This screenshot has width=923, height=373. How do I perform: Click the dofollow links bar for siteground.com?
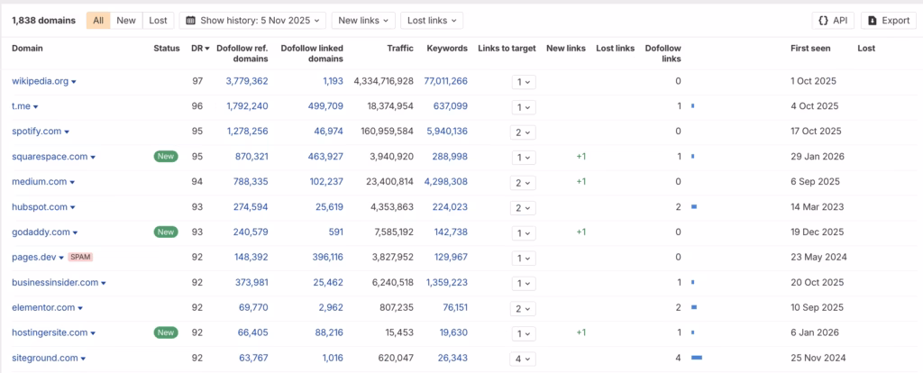[x=697, y=358]
